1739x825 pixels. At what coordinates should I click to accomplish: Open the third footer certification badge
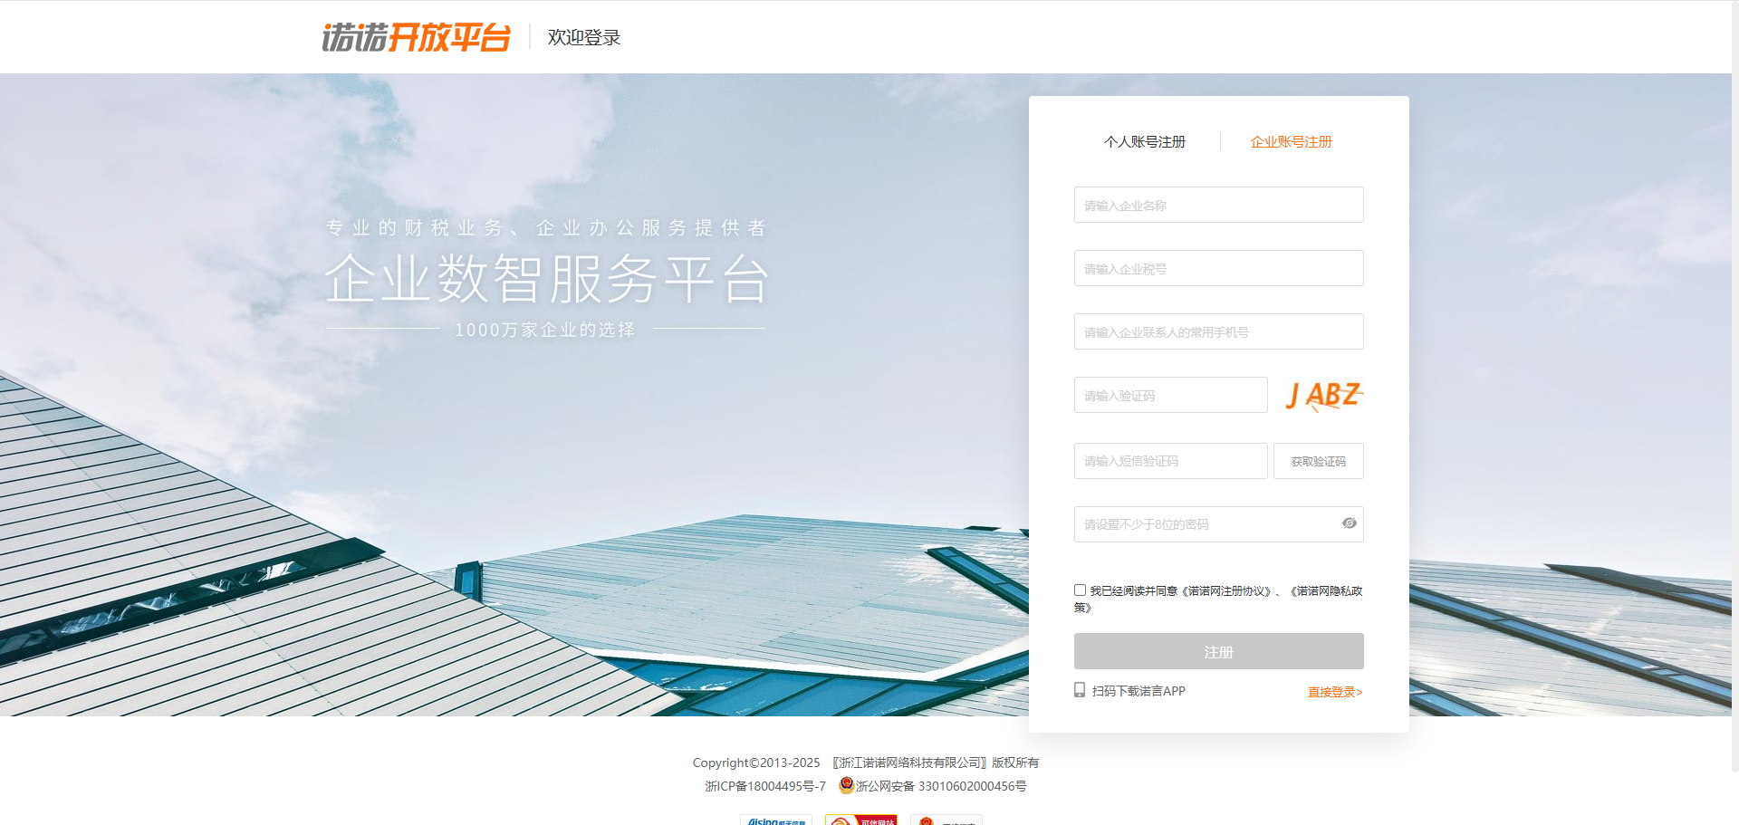click(946, 820)
